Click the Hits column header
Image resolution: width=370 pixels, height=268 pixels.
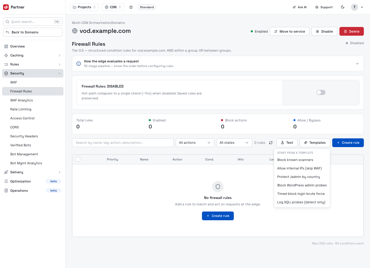tap(241, 159)
